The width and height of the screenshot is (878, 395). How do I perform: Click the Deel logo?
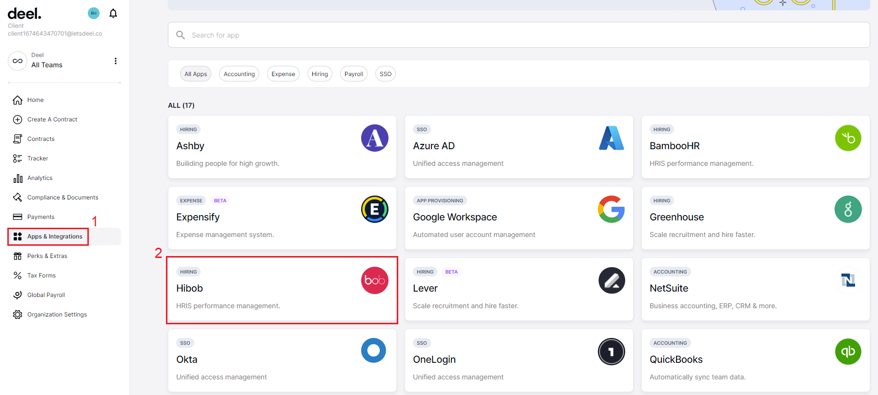[x=24, y=14]
